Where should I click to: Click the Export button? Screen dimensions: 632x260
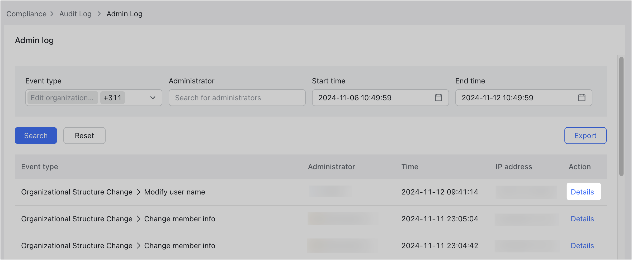tap(585, 136)
